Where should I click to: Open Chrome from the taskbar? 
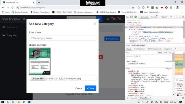point(24,102)
